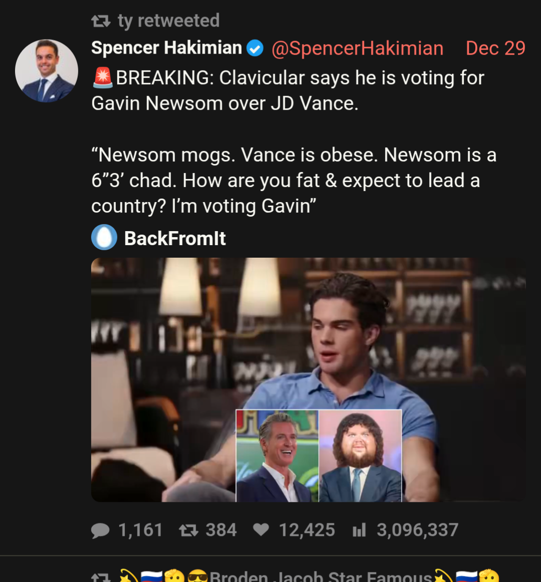The image size is (541, 582).
Task: Click the inset photo of bearded man with tie
Action: [360, 456]
